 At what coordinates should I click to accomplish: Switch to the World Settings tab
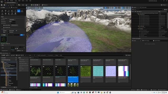point(146,41)
